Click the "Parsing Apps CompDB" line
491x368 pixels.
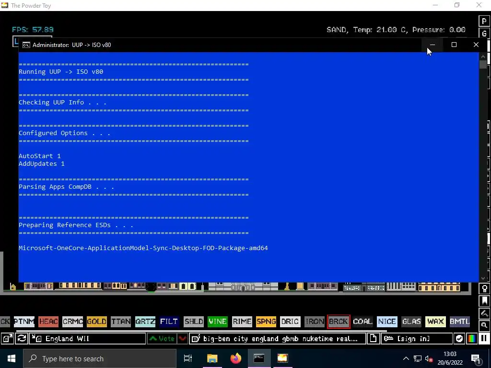tap(66, 186)
